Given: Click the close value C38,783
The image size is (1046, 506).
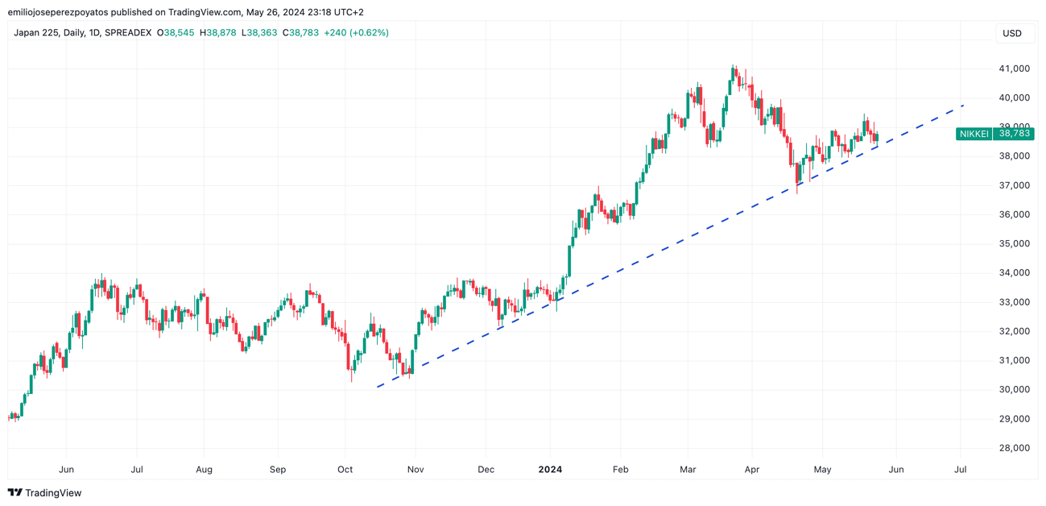Looking at the screenshot, I should (x=300, y=33).
